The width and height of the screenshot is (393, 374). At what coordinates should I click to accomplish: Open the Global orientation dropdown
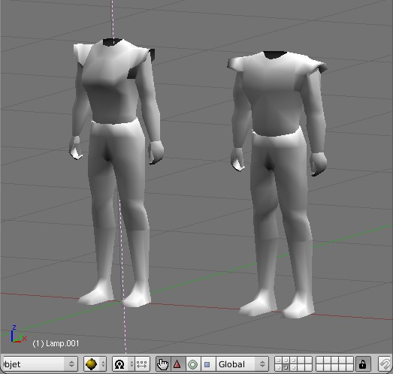(x=242, y=364)
